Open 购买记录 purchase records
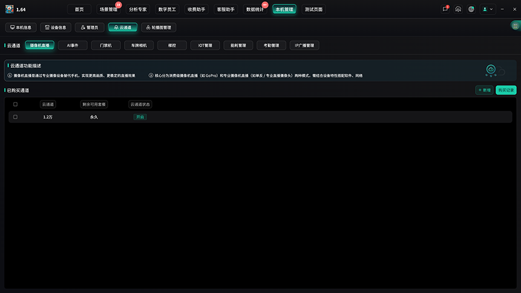This screenshot has height=293, width=521. (506, 90)
